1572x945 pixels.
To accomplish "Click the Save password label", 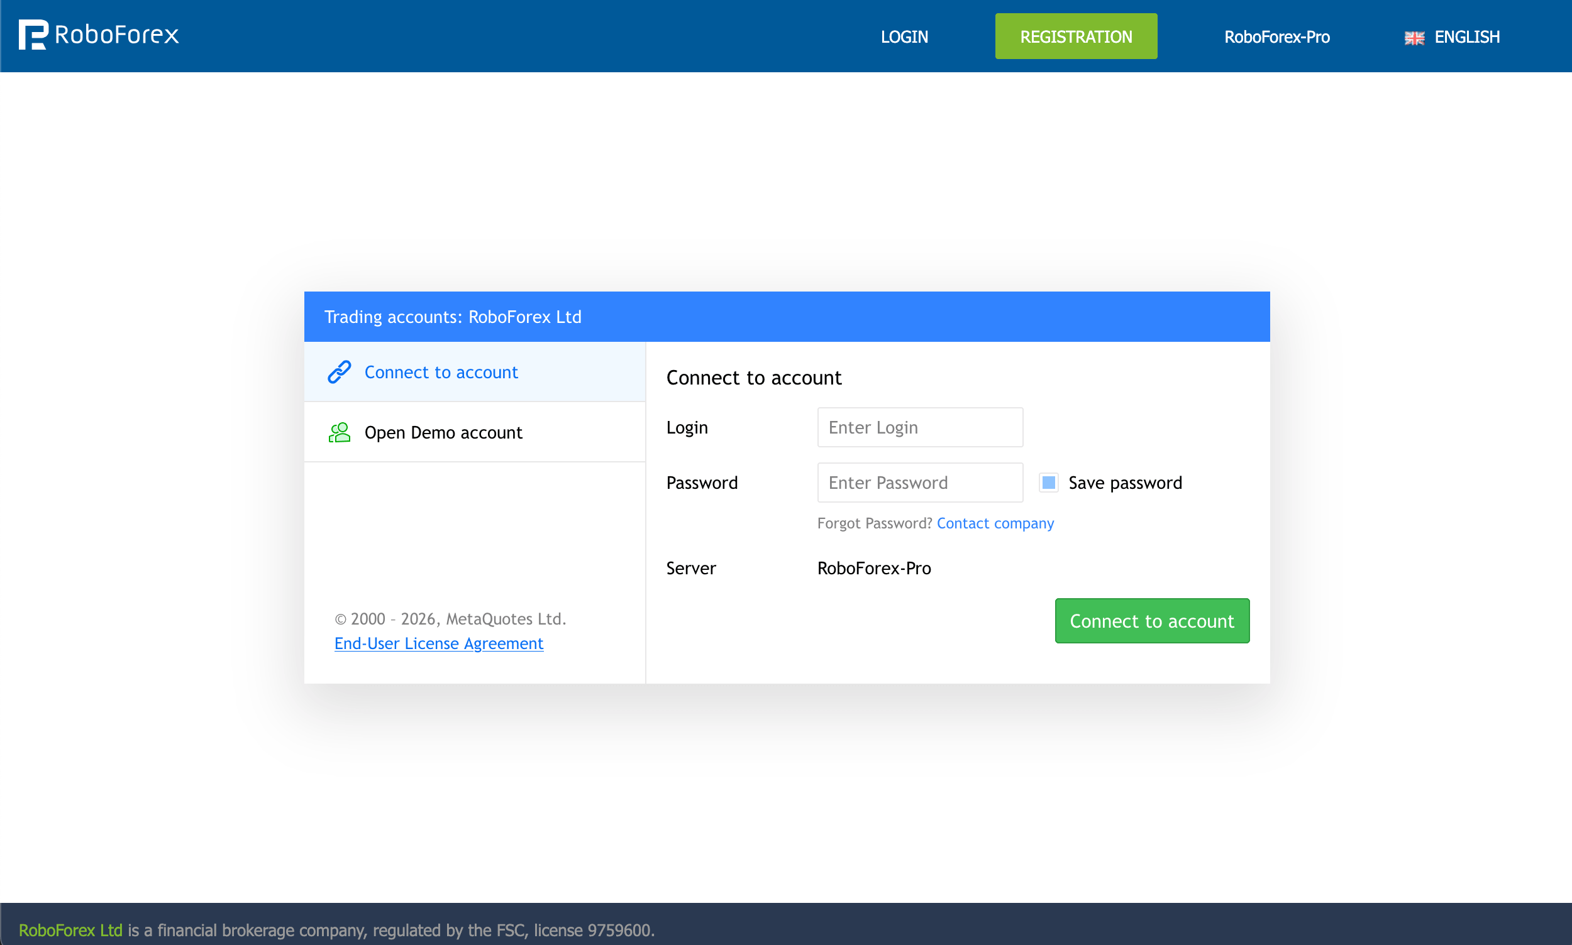I will click(1125, 483).
